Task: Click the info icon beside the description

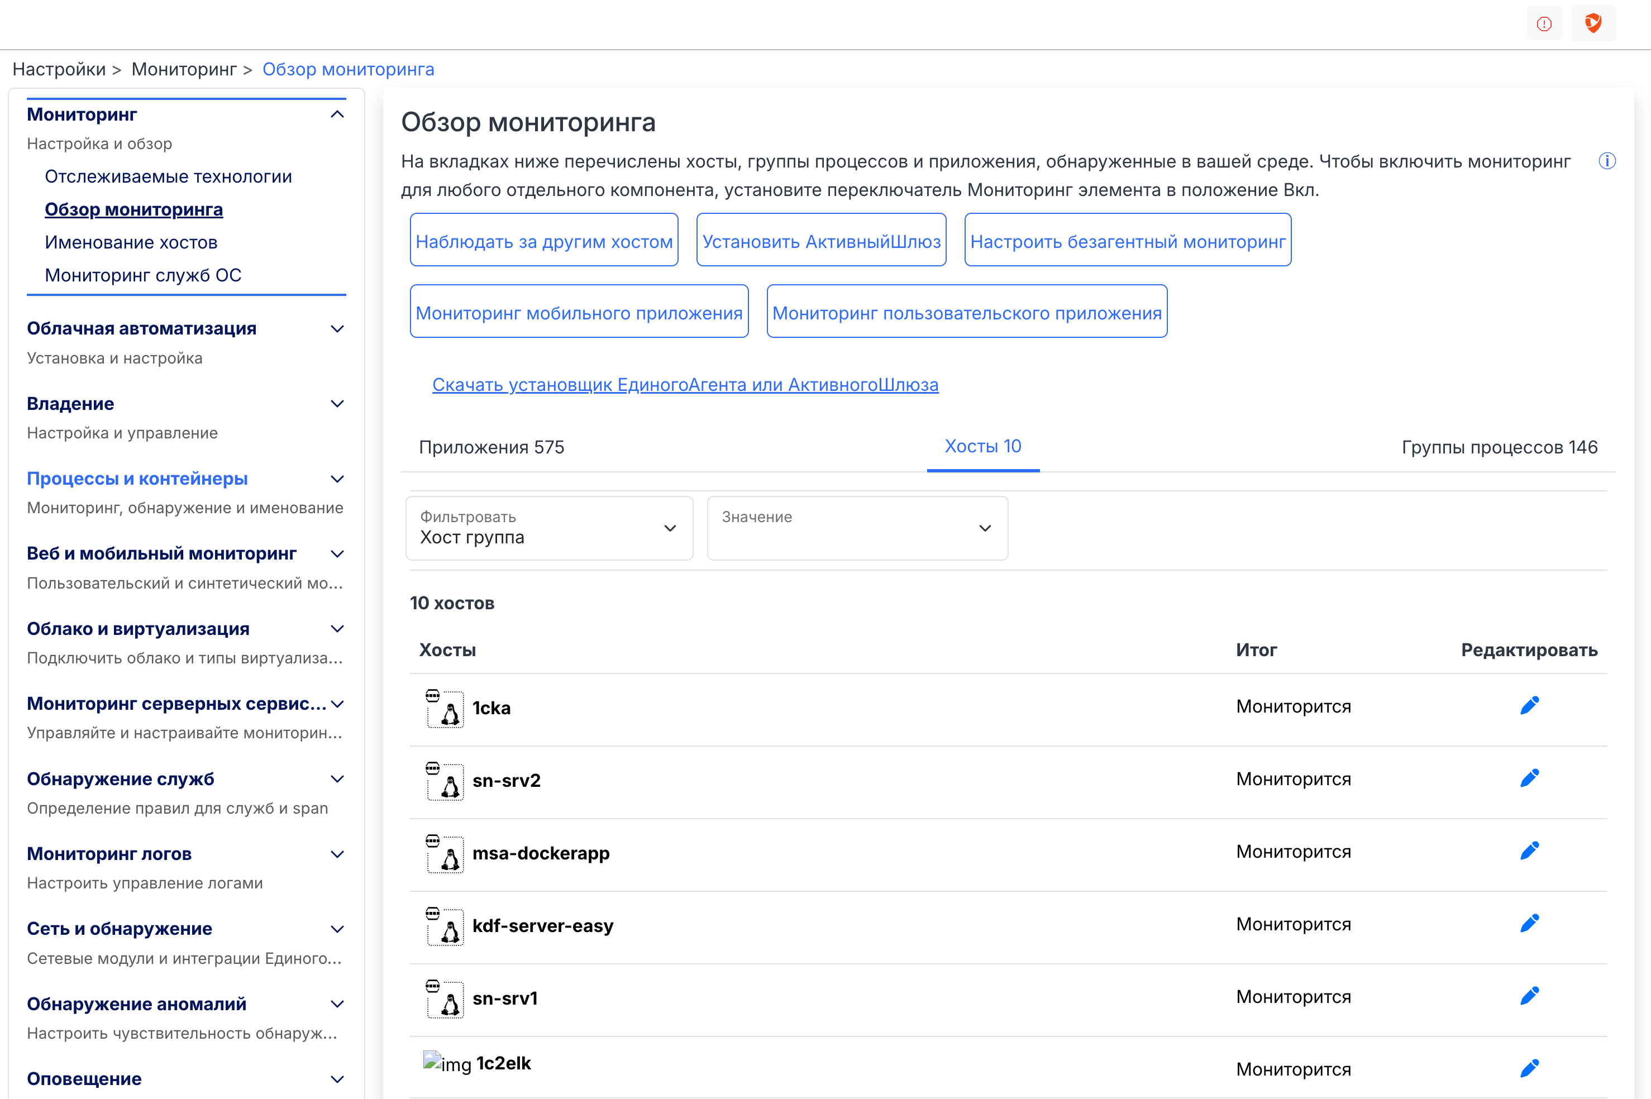Action: tap(1607, 161)
